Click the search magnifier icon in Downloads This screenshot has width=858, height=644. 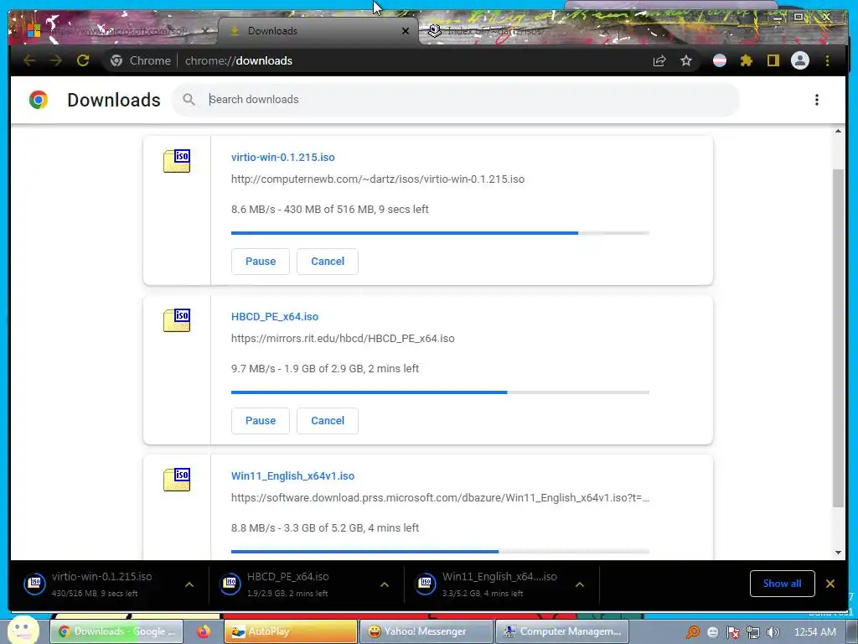(189, 100)
